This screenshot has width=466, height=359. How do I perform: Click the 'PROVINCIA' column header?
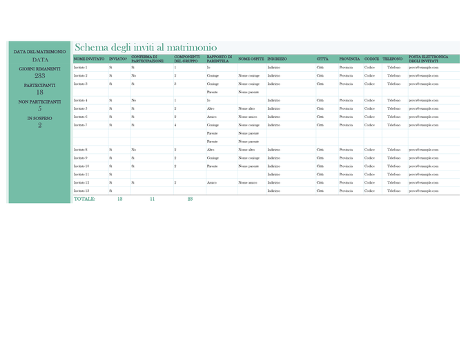(x=349, y=59)
